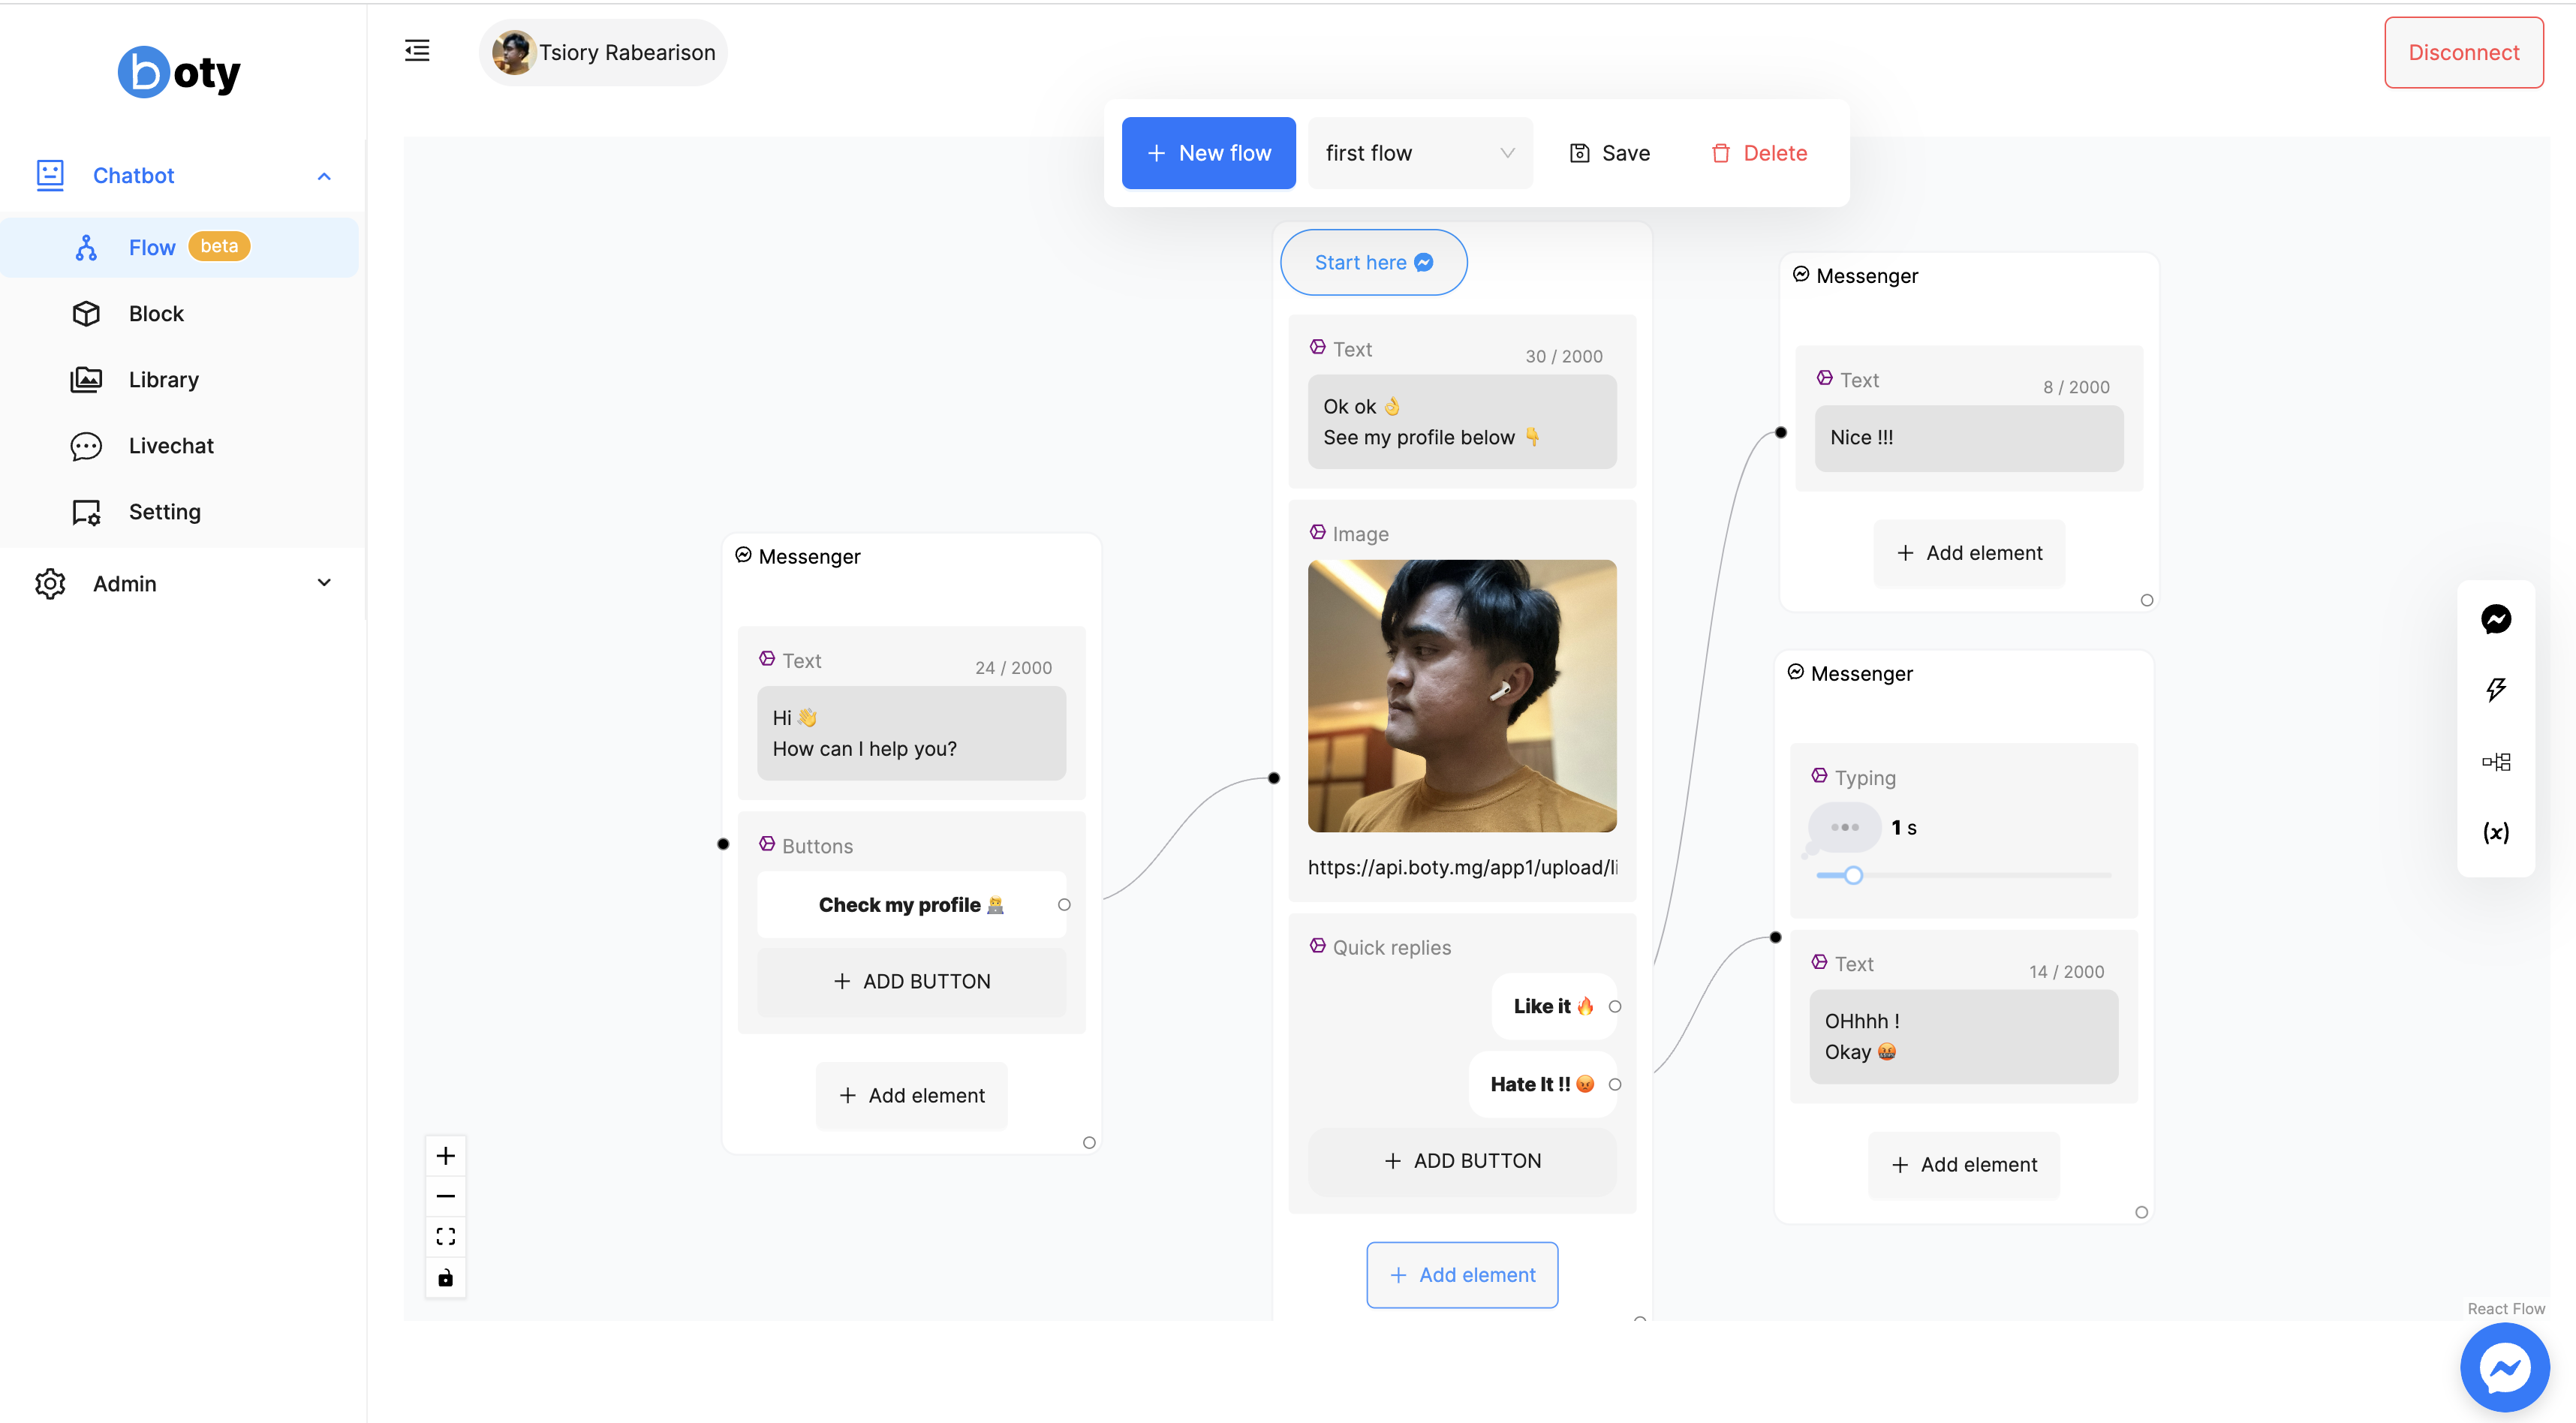The height and width of the screenshot is (1423, 2576).
Task: Toggle the canvas interactivity lock
Action: point(446,1278)
